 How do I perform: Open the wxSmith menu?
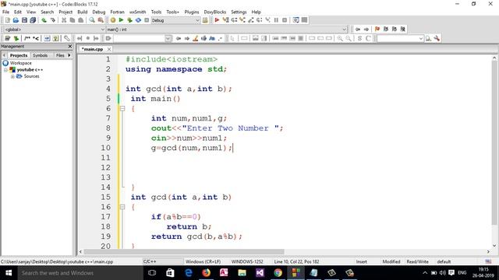click(137, 12)
